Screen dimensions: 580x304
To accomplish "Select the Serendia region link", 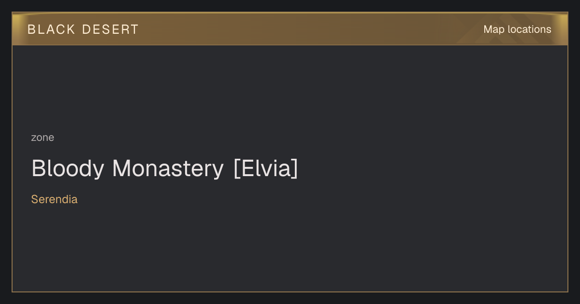I will (54, 199).
